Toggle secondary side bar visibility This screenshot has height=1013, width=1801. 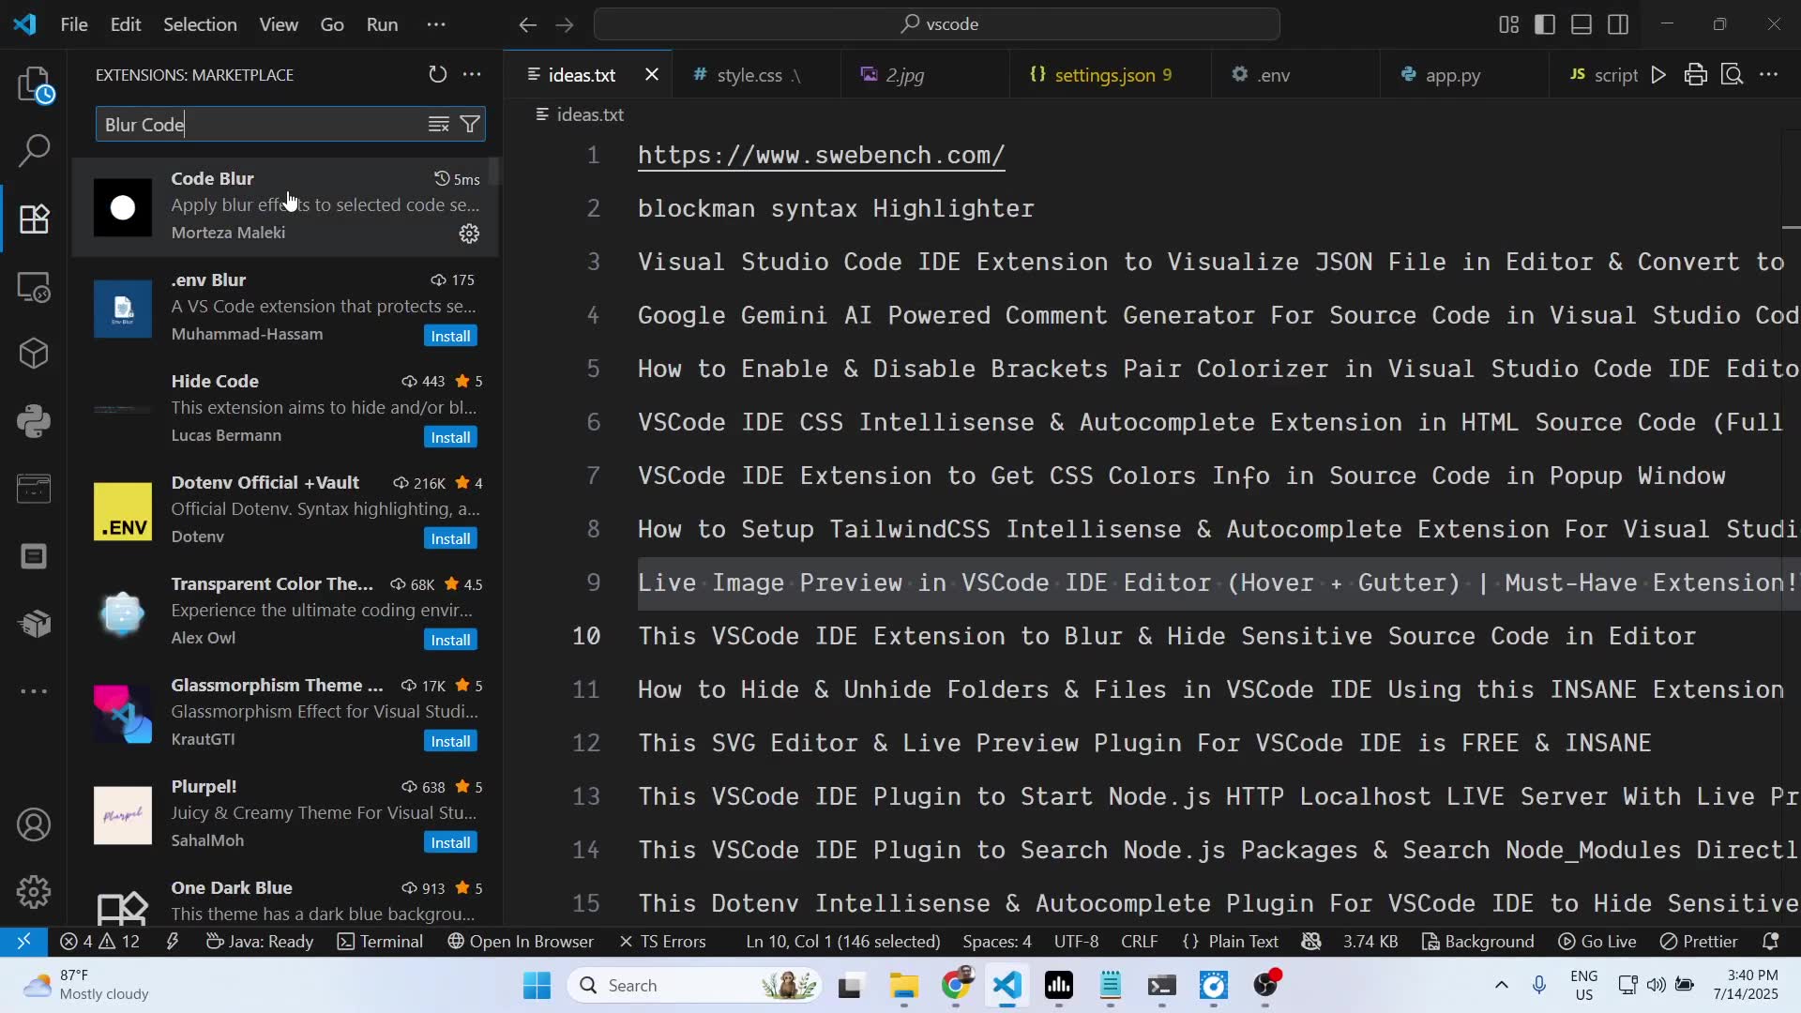(x=1618, y=24)
